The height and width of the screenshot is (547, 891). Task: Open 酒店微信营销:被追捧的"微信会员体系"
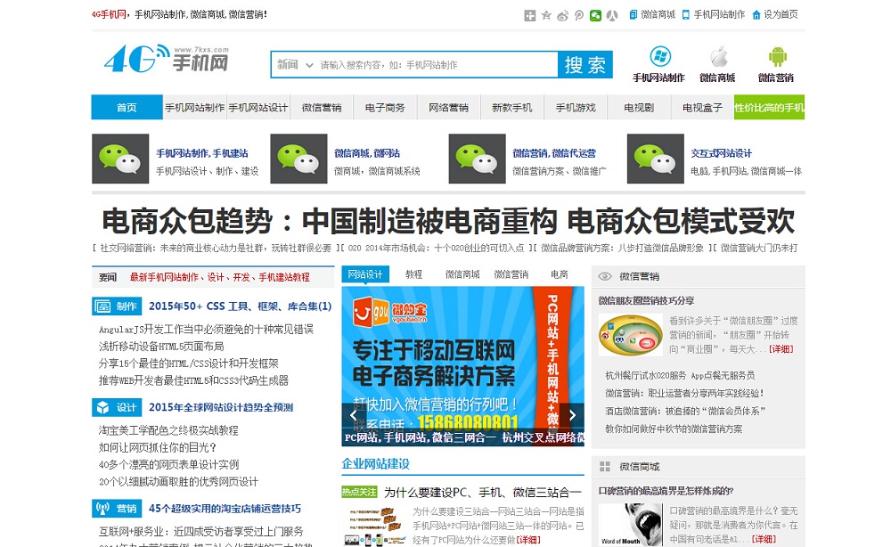pos(685,411)
